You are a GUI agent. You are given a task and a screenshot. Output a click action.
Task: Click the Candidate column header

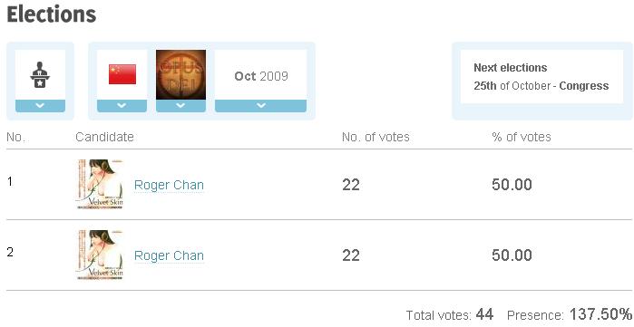click(104, 137)
